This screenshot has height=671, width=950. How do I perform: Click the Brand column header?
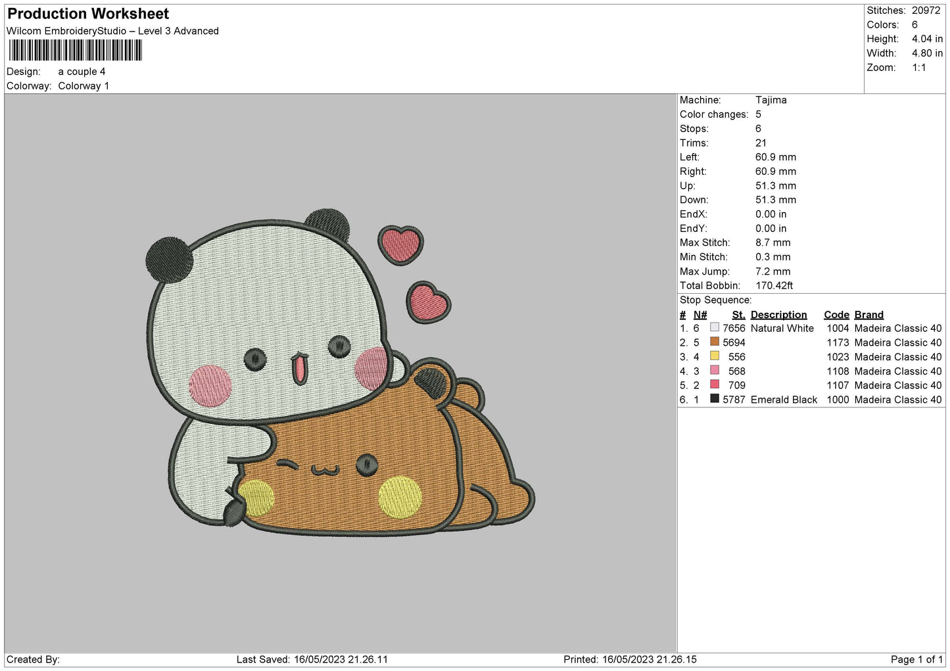click(x=868, y=315)
